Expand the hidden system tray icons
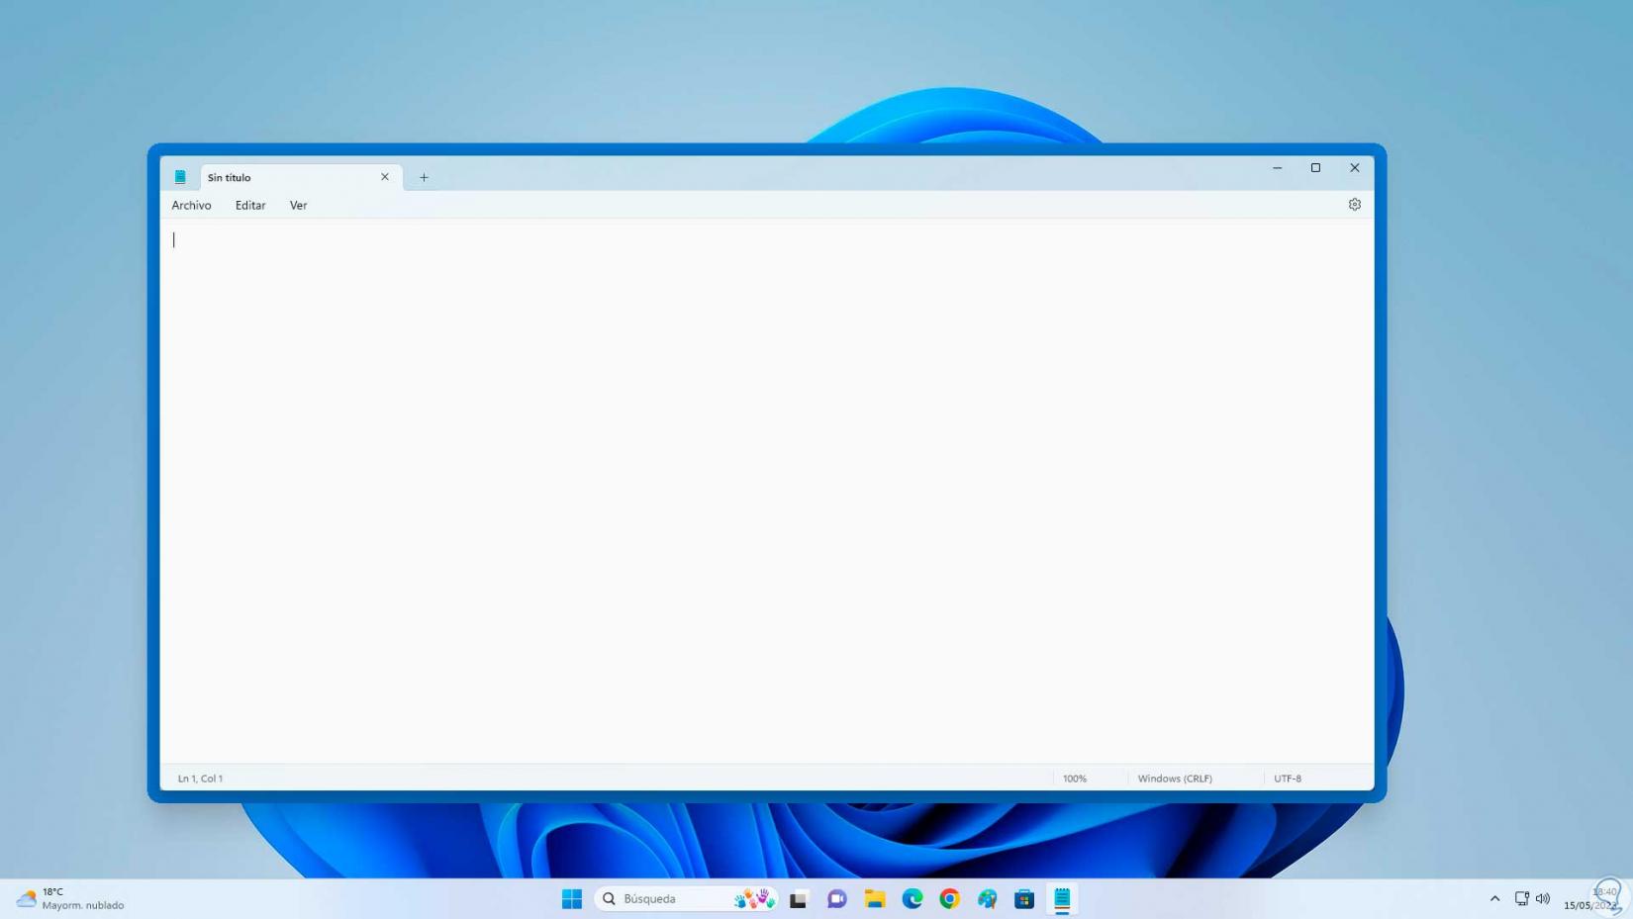The width and height of the screenshot is (1633, 919). (1494, 899)
